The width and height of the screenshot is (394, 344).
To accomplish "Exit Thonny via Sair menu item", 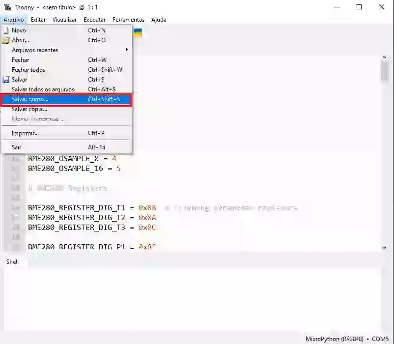I will (17, 147).
